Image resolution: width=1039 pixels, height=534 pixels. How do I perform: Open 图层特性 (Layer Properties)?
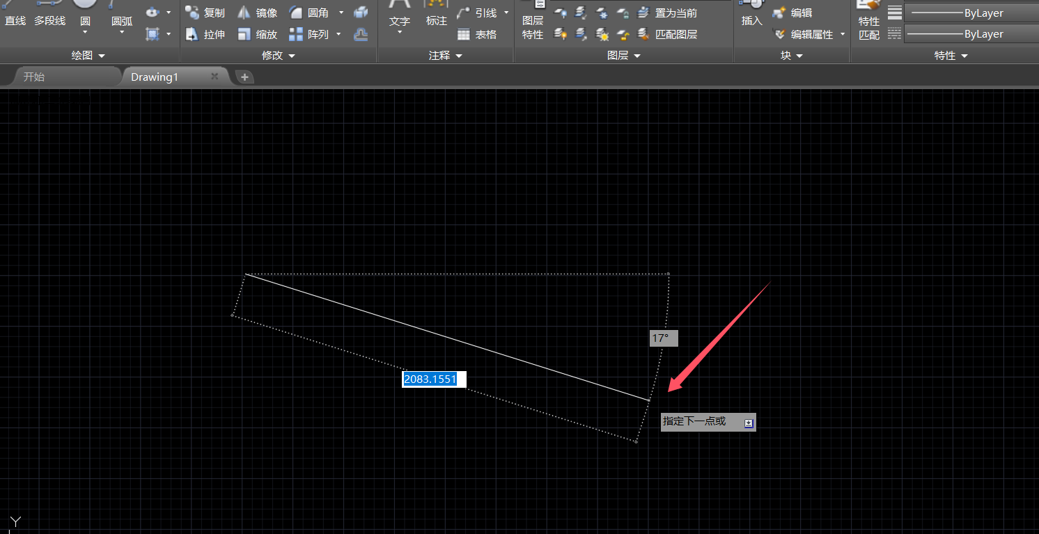[533, 21]
